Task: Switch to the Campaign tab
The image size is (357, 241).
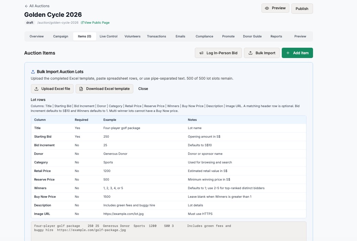Action: [x=60, y=36]
